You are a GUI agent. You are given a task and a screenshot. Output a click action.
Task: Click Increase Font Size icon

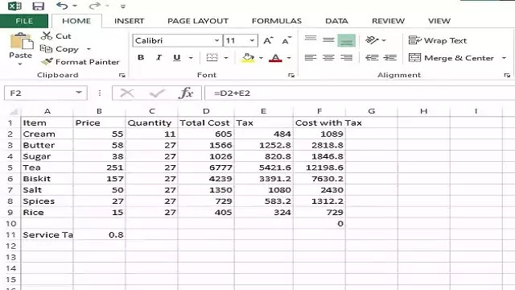[x=268, y=40]
